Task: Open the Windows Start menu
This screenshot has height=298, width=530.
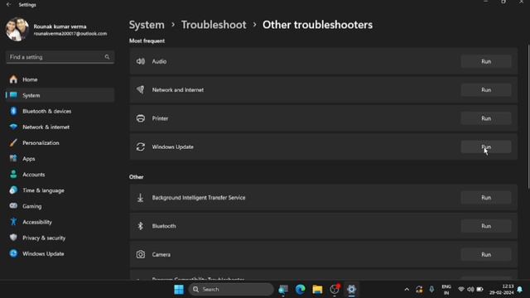Action: coord(179,290)
